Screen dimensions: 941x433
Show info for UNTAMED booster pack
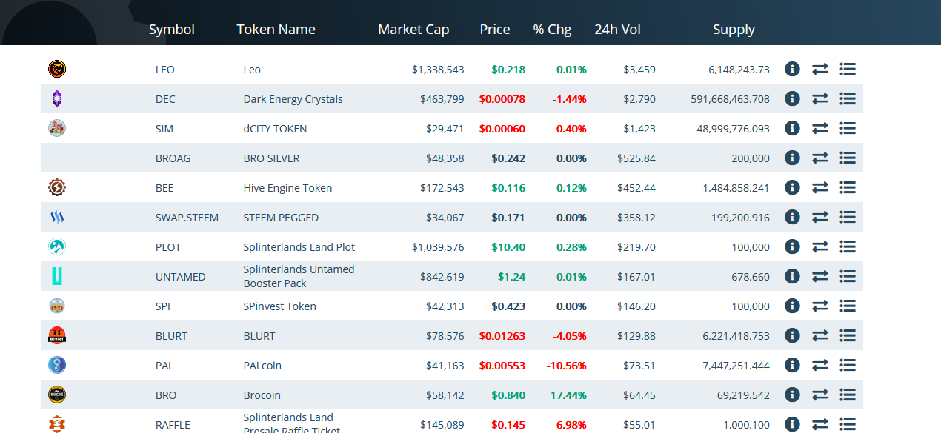792,276
